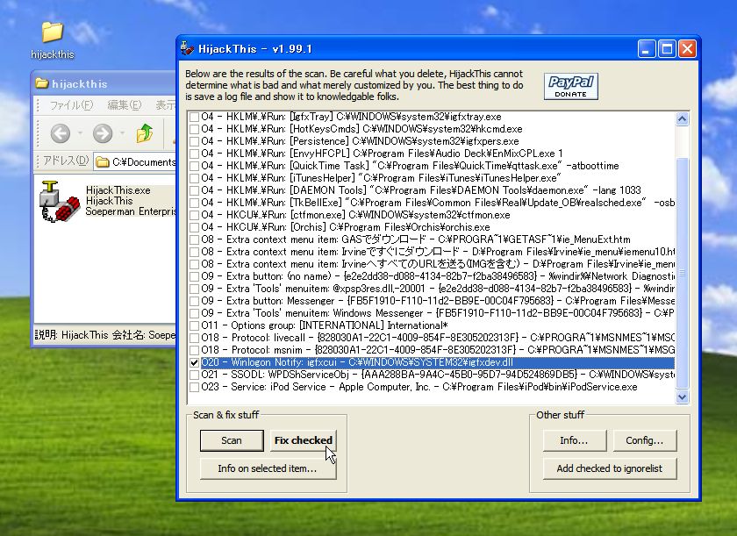This screenshot has width=737, height=536.
Task: Open the Config... button
Action: pyautogui.click(x=645, y=440)
